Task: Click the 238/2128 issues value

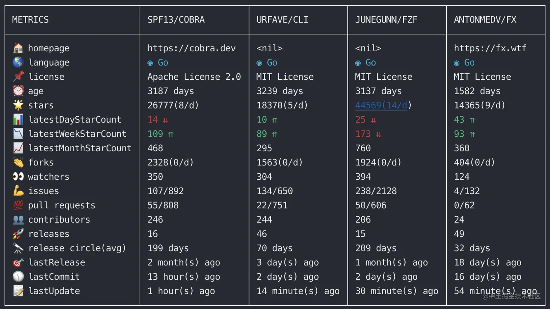Action: [x=376, y=191]
